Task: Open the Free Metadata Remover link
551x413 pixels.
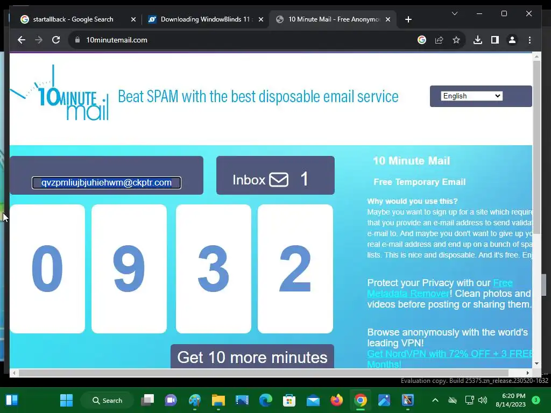Action: coord(440,288)
